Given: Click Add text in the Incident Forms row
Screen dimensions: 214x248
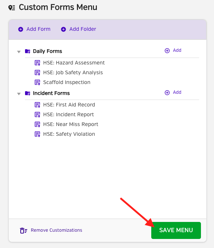Looking at the screenshot, I should (177, 92).
